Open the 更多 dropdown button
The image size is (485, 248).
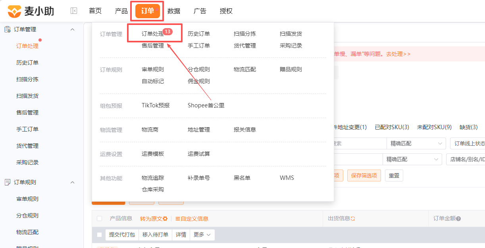tap(202, 235)
